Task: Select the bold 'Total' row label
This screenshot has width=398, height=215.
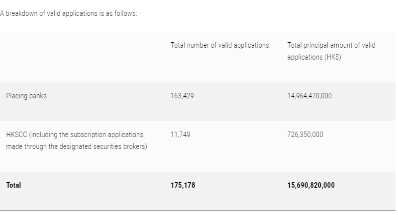Action: click(x=13, y=185)
